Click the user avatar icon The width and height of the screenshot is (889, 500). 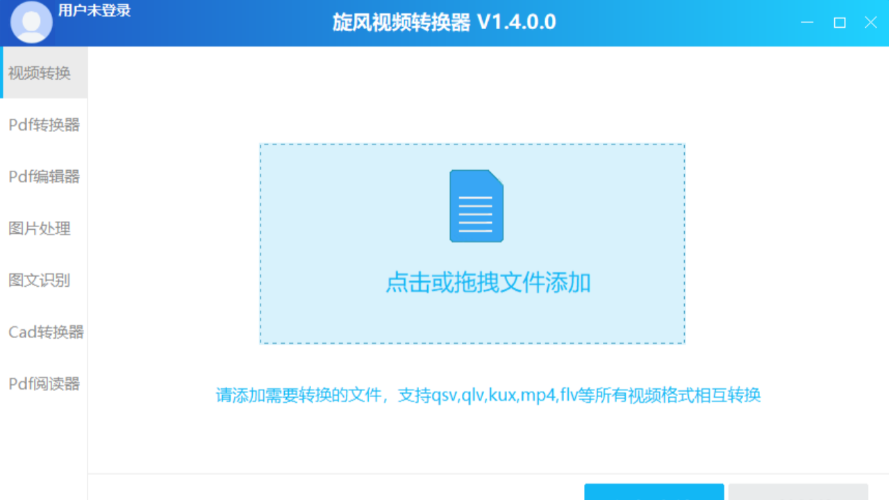[x=31, y=22]
